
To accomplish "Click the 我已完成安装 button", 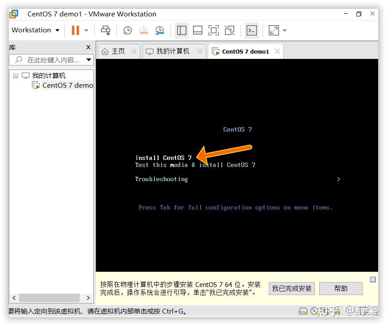I will click(291, 288).
